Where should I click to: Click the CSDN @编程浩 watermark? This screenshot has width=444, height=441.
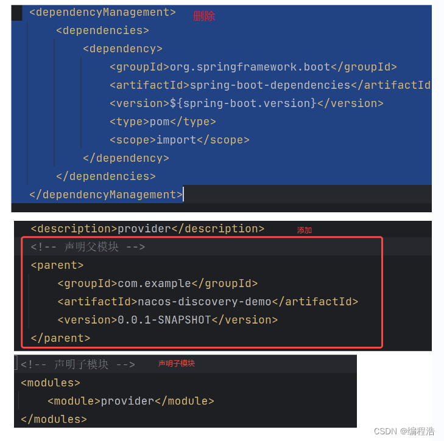(x=404, y=431)
